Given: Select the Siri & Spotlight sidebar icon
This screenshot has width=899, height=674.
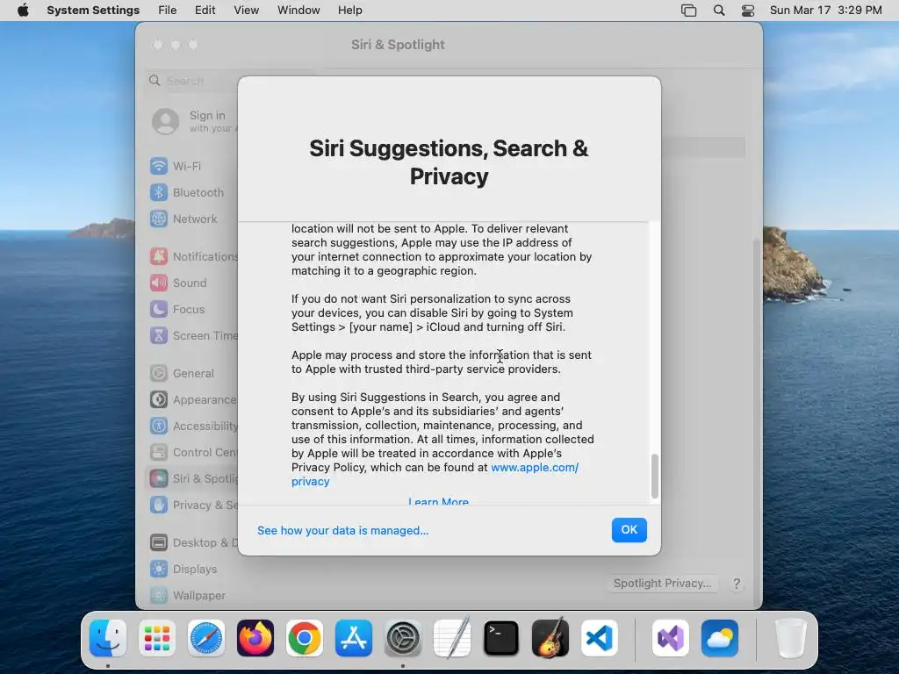Looking at the screenshot, I should click(159, 478).
